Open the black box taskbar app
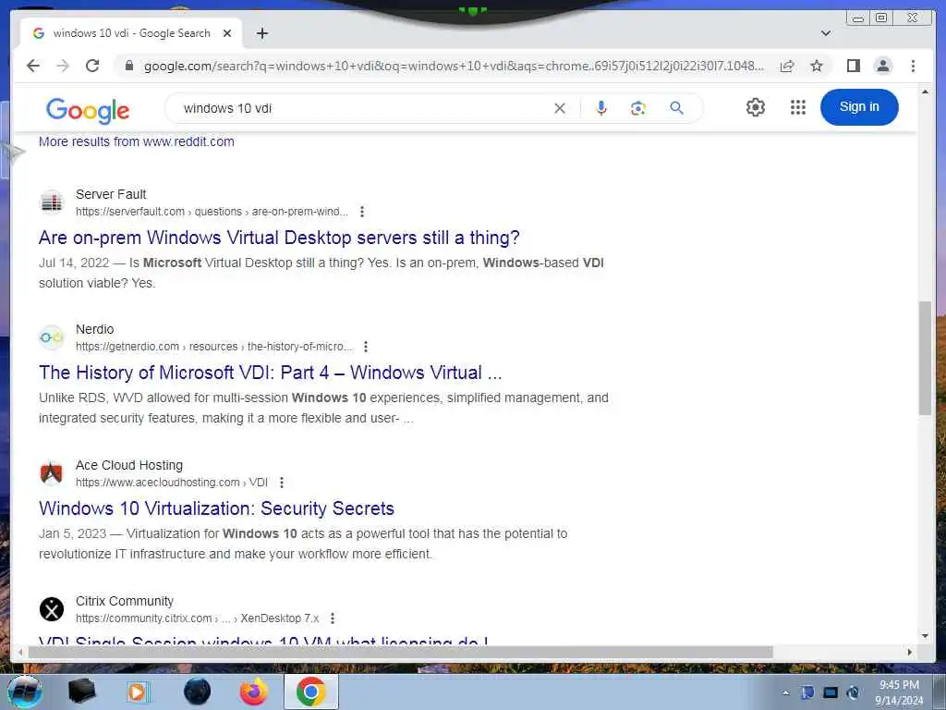The image size is (946, 710). (81, 692)
